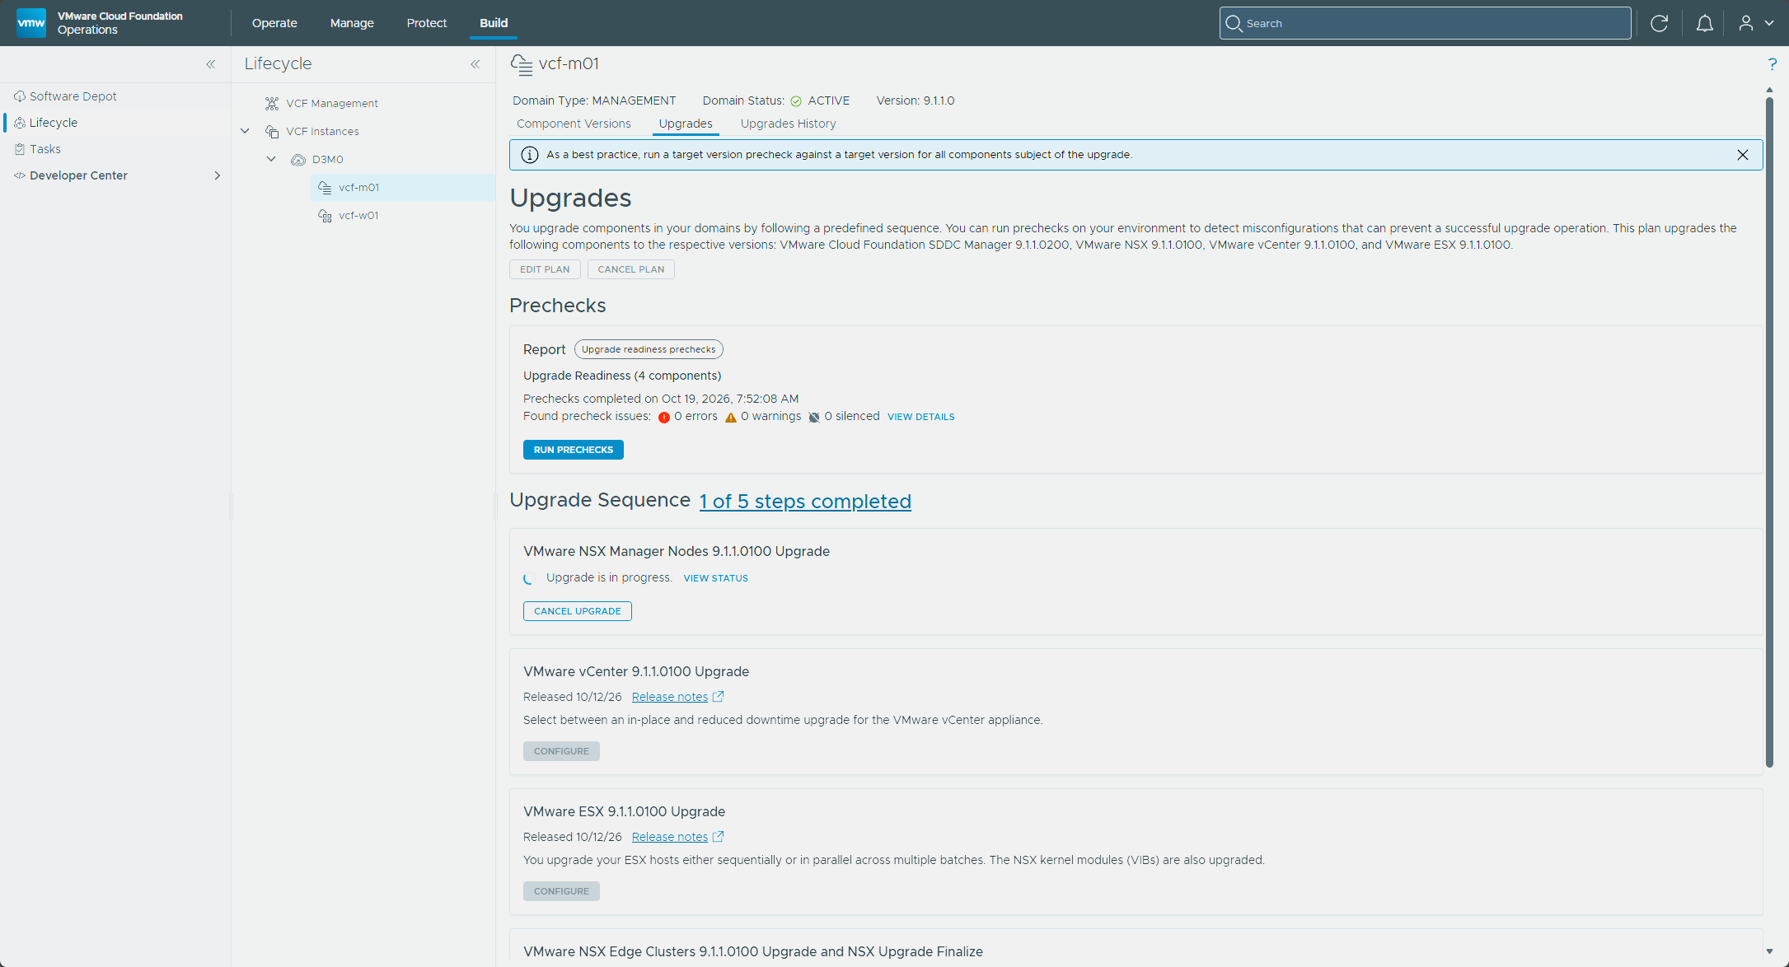Click the Edit Plan button
This screenshot has width=1789, height=967.
point(545,269)
